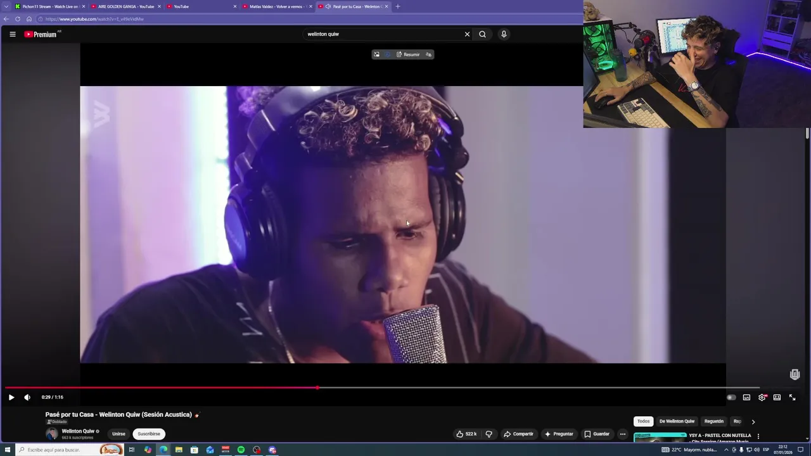The height and width of the screenshot is (456, 811).
Task: Start voice search with microphone icon
Action: click(x=504, y=34)
